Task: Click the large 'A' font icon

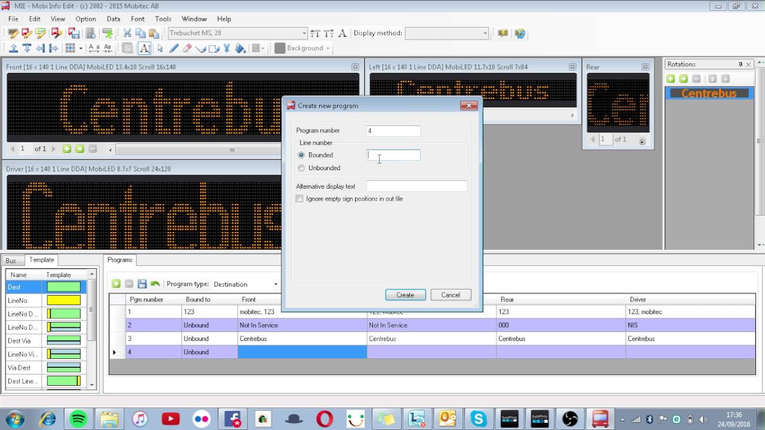Action: (x=342, y=33)
